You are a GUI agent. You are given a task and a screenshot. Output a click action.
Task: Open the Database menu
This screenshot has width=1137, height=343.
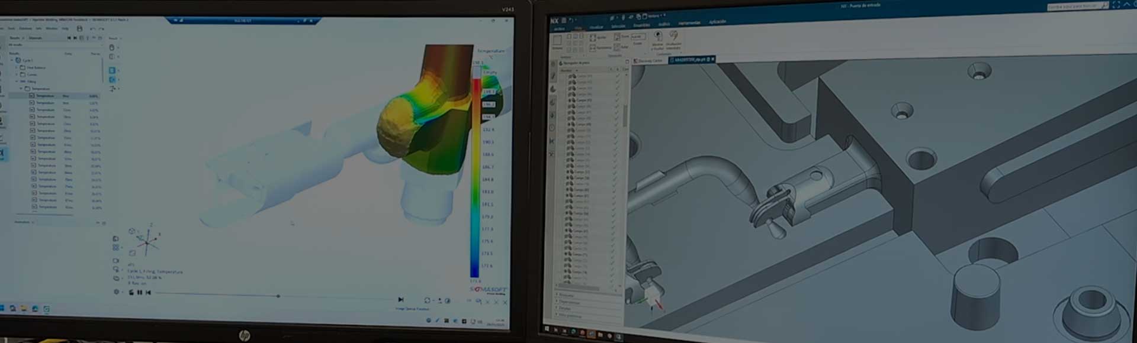point(25,28)
